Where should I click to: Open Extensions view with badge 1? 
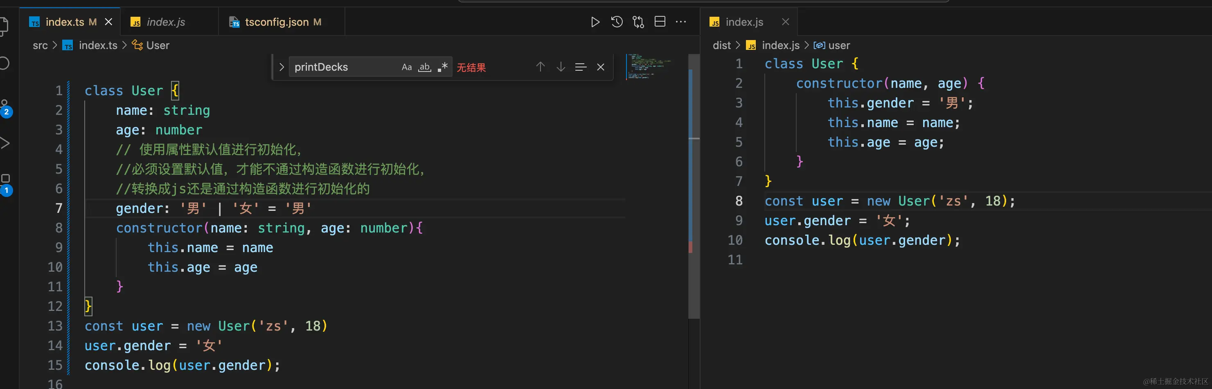pyautogui.click(x=6, y=185)
